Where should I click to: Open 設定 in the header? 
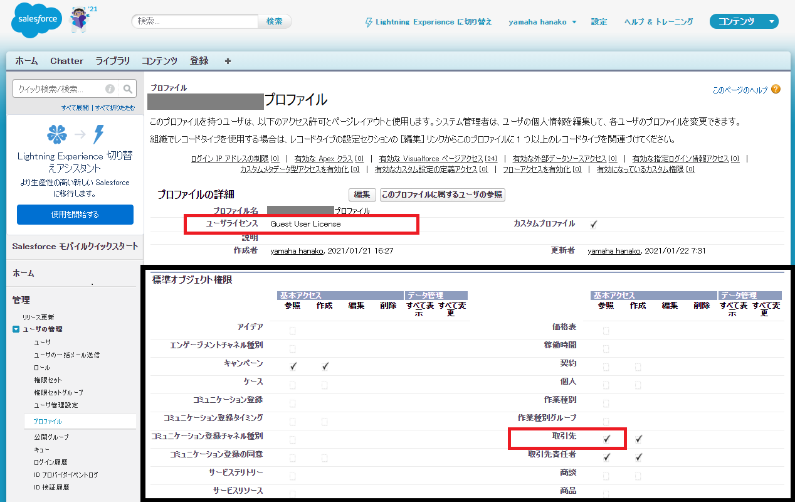(x=599, y=22)
